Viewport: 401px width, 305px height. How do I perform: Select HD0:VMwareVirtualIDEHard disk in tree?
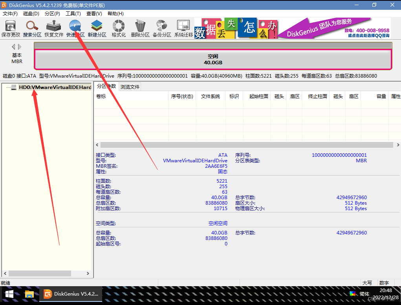[55, 87]
